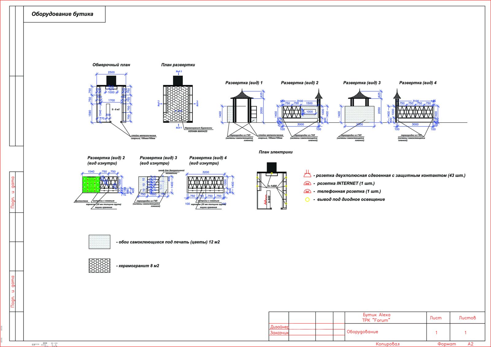Viewport: 491px width, 347px height.
Task: Click the "3200" dimension above inside view 4
Action: pos(206,172)
